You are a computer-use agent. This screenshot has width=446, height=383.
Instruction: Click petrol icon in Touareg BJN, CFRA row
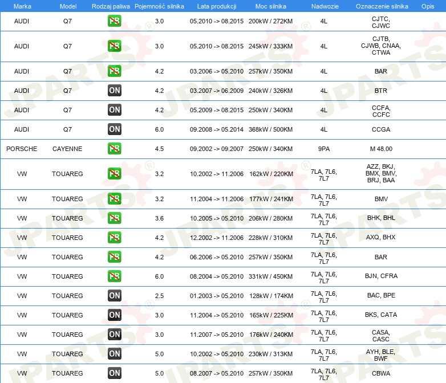(114, 276)
